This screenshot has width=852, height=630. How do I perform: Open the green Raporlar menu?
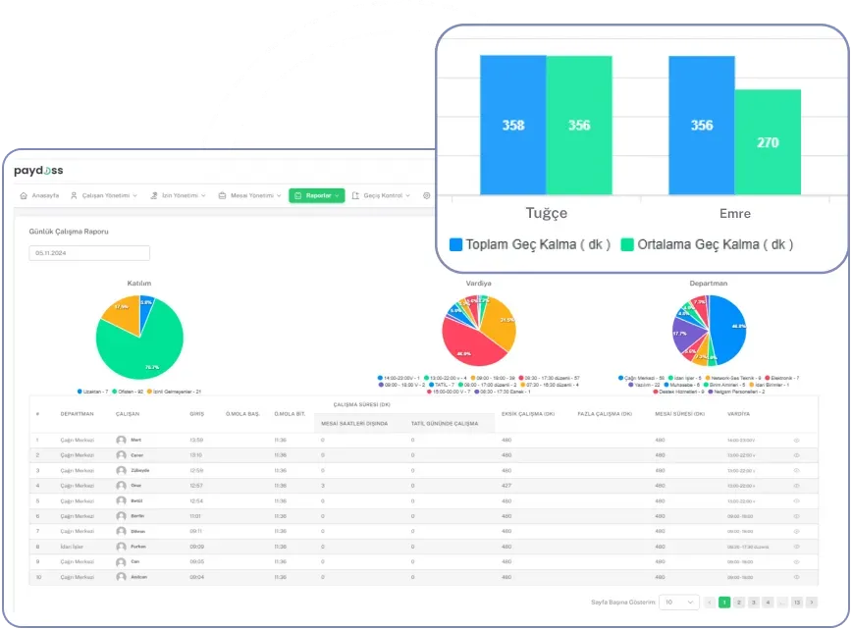[317, 195]
